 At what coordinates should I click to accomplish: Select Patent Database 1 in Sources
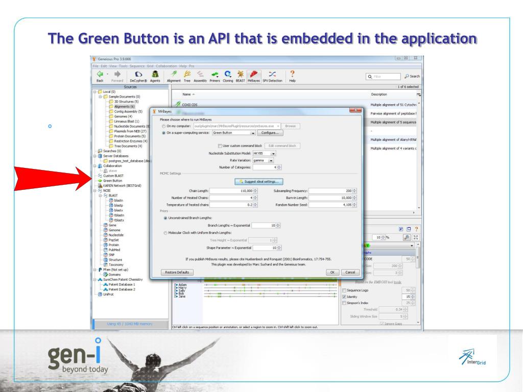pos(122,284)
